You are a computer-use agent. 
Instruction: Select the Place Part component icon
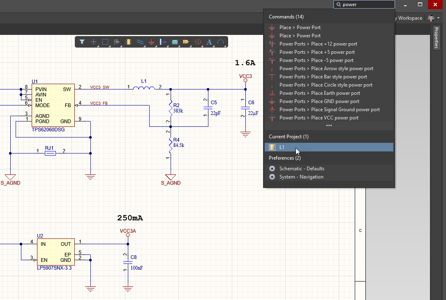point(129,42)
